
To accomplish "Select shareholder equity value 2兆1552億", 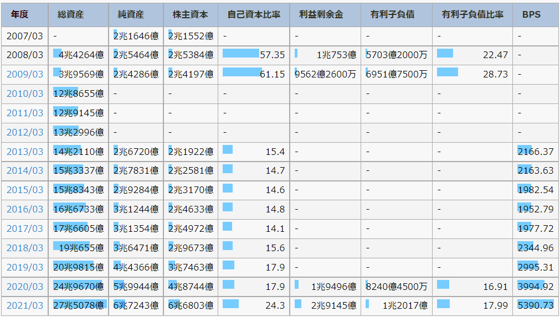I will 191,36.
